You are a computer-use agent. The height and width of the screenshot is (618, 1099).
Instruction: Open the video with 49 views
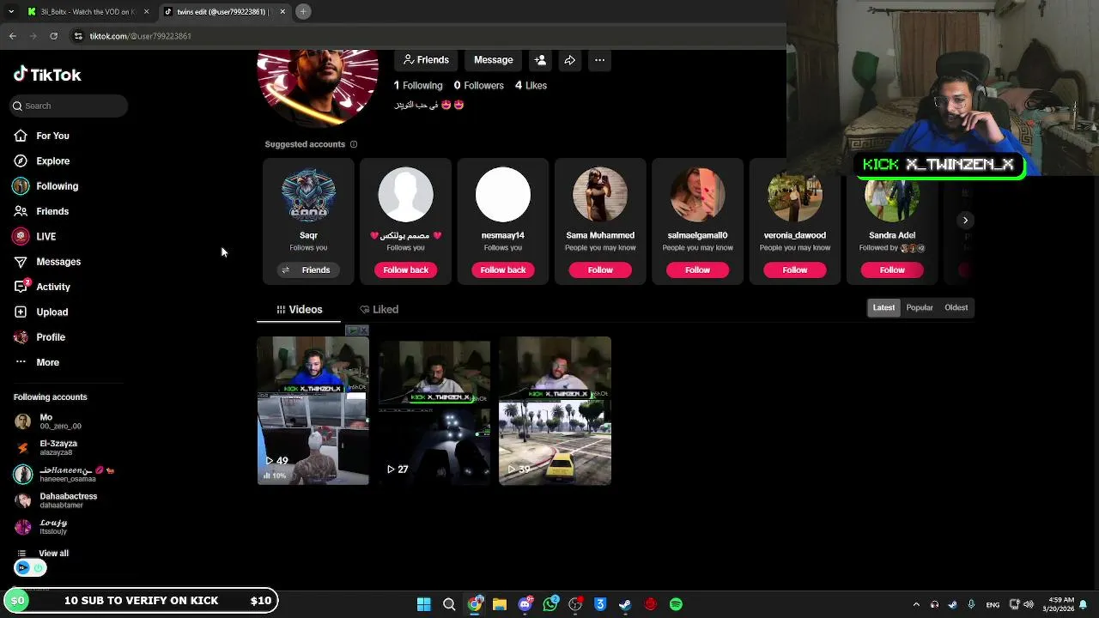click(313, 411)
